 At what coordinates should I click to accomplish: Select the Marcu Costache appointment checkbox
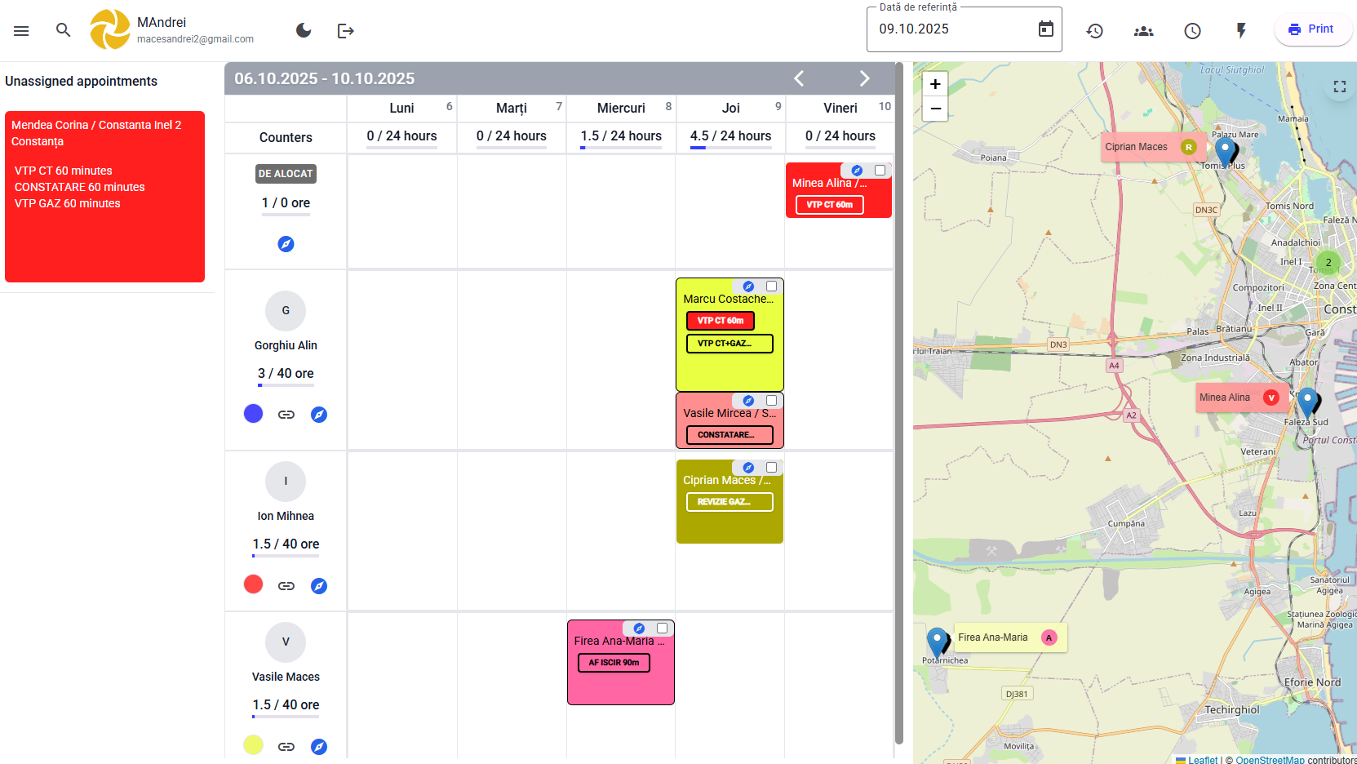[771, 286]
